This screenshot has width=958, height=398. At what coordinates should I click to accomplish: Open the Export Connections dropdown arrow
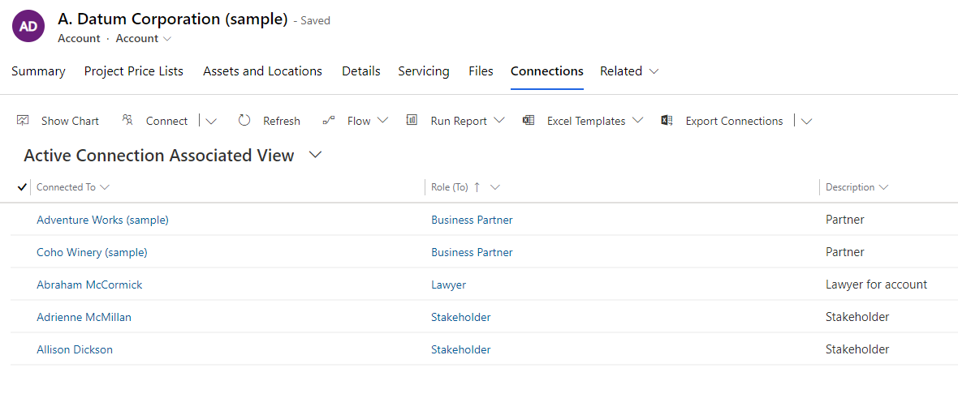click(806, 121)
